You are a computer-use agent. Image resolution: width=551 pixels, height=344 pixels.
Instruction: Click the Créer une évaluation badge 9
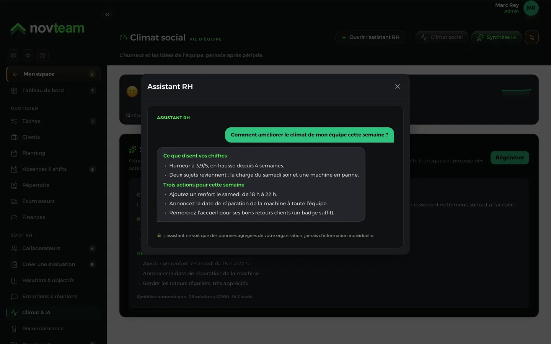(92, 264)
